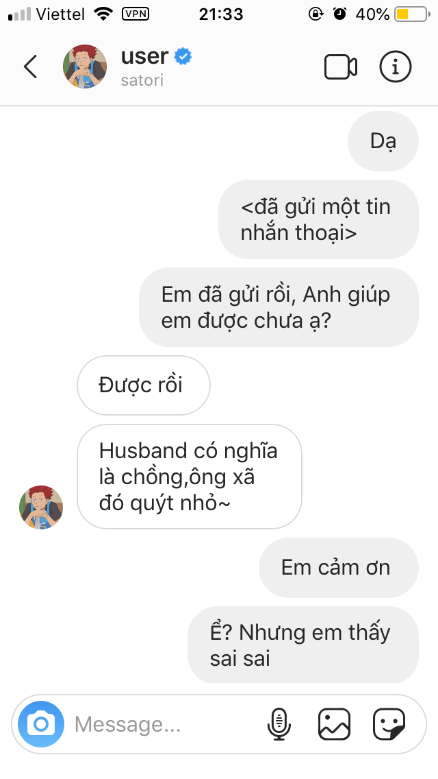Open the sticker picker icon
The height and width of the screenshot is (779, 438).
pyautogui.click(x=389, y=724)
